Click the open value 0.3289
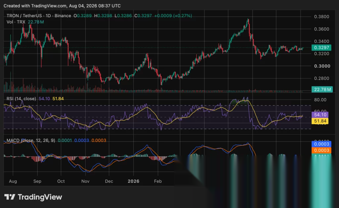339x208 pixels. (x=84, y=16)
